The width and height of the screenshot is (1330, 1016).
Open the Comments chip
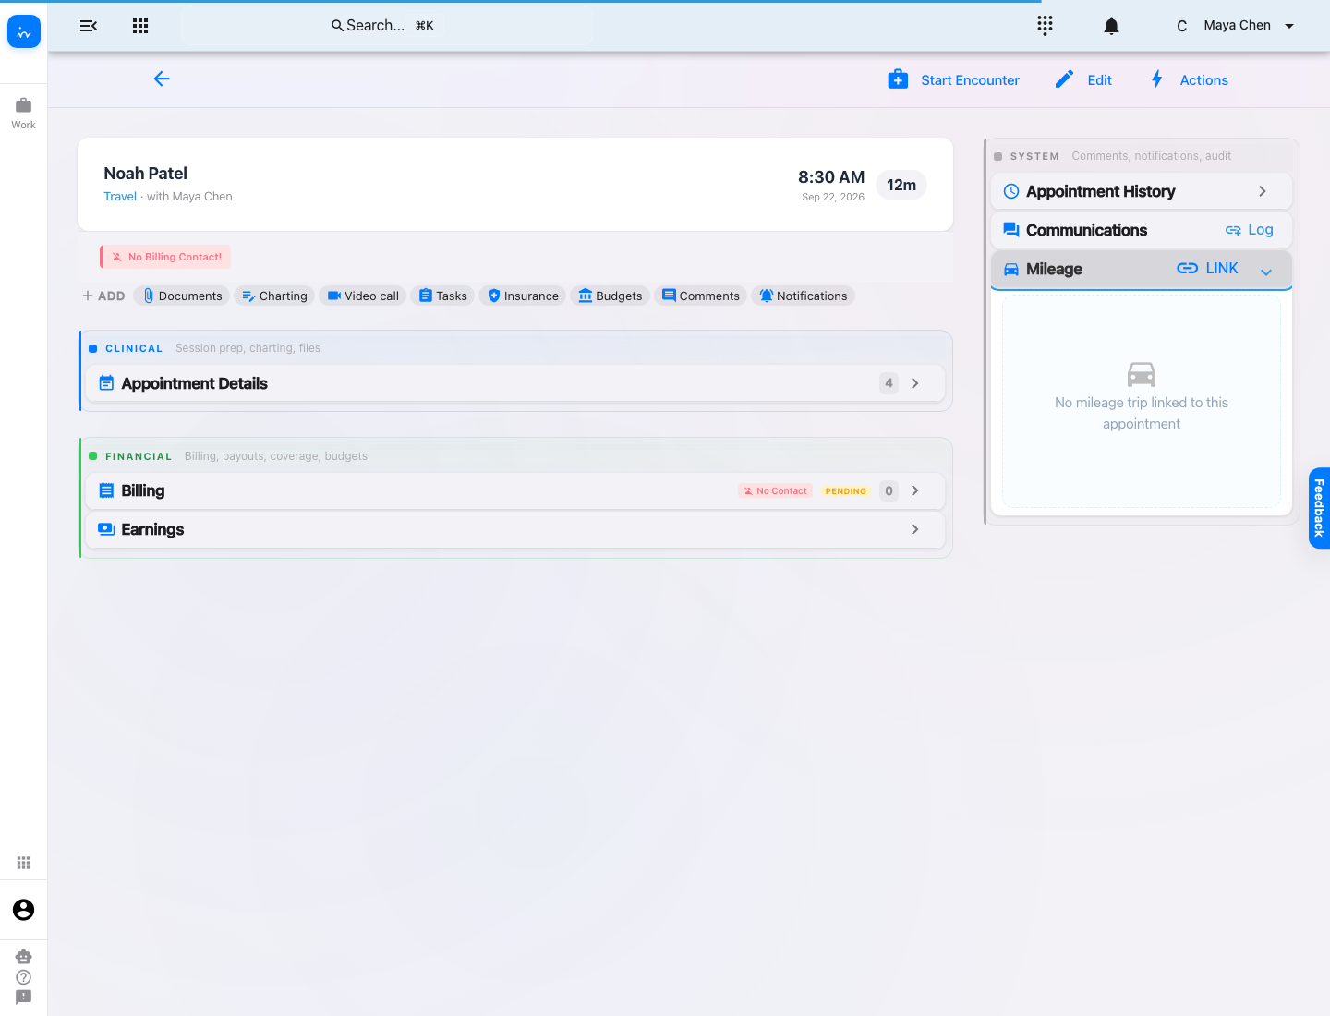[x=701, y=296]
